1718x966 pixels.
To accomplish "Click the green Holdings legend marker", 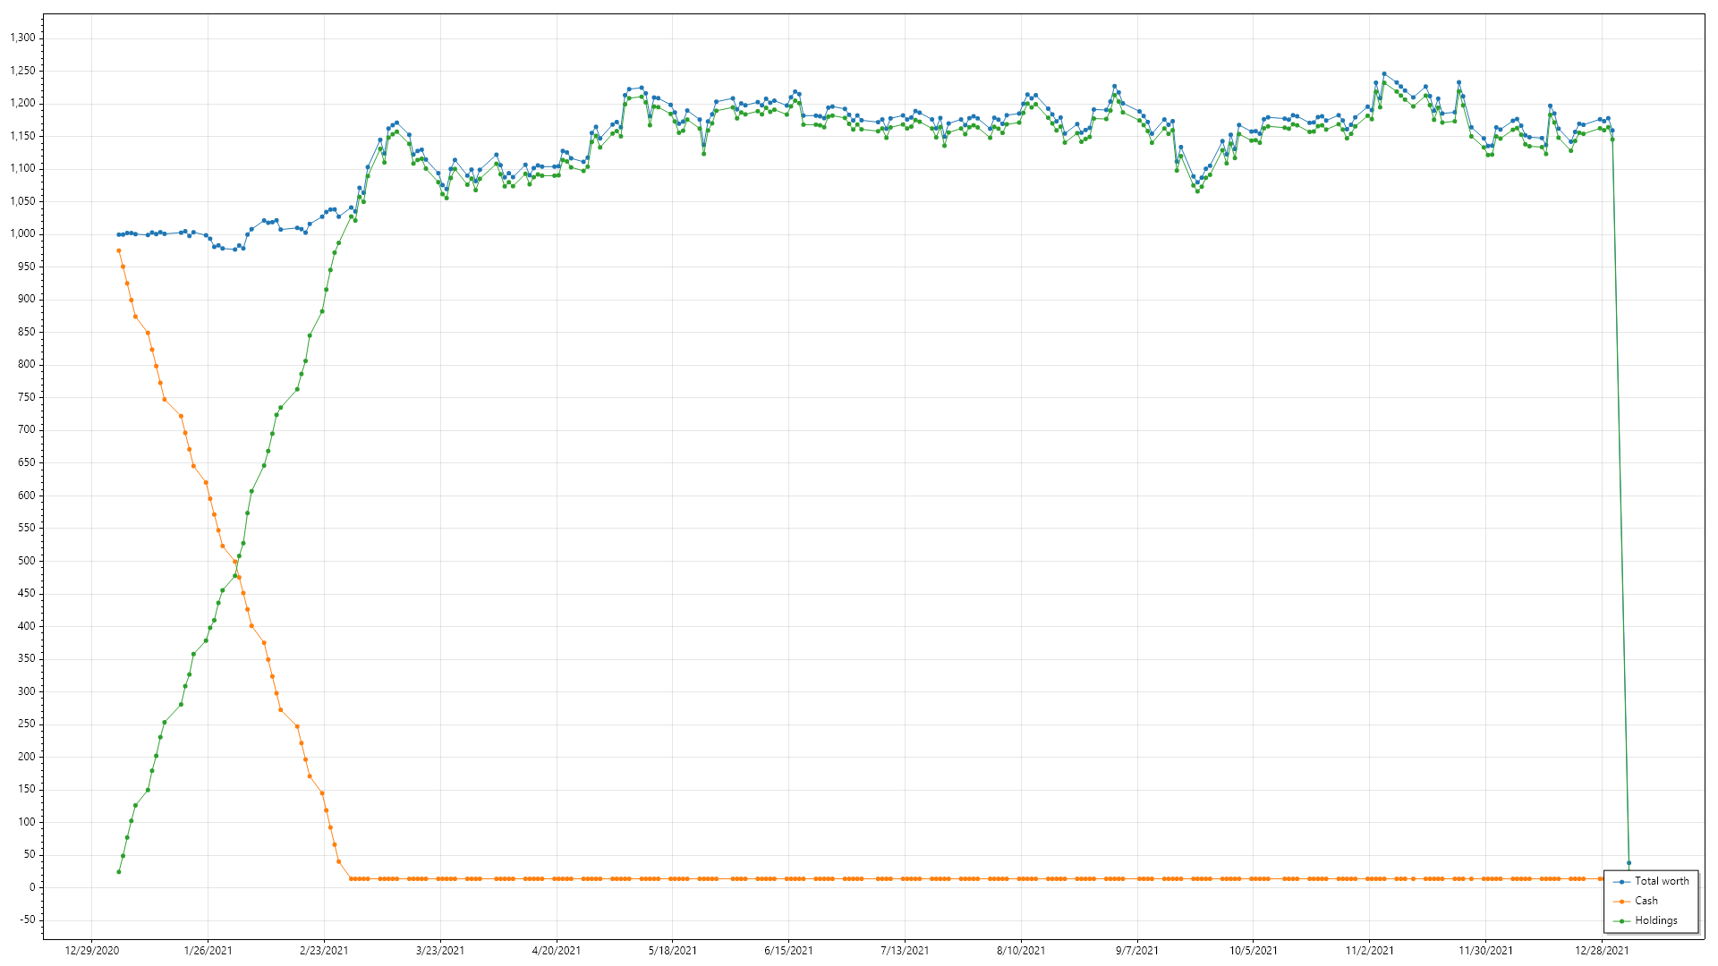I will coord(1622,921).
